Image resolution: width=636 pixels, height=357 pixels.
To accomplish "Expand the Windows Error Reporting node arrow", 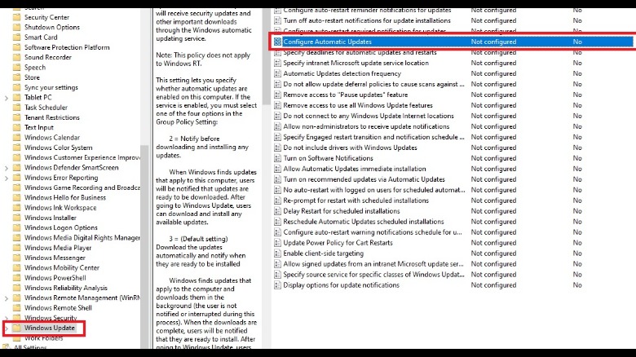I will pyautogui.click(x=6, y=178).
